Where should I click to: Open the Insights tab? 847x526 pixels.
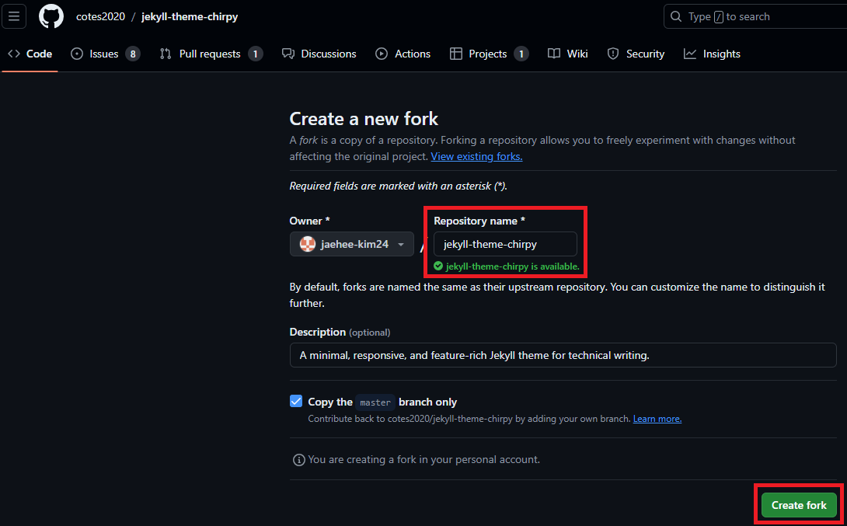[x=712, y=54]
